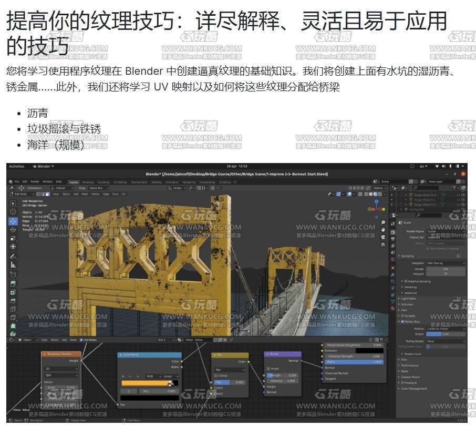Open the Face menu in viewport header
476x426 pixels.
tap(116, 194)
